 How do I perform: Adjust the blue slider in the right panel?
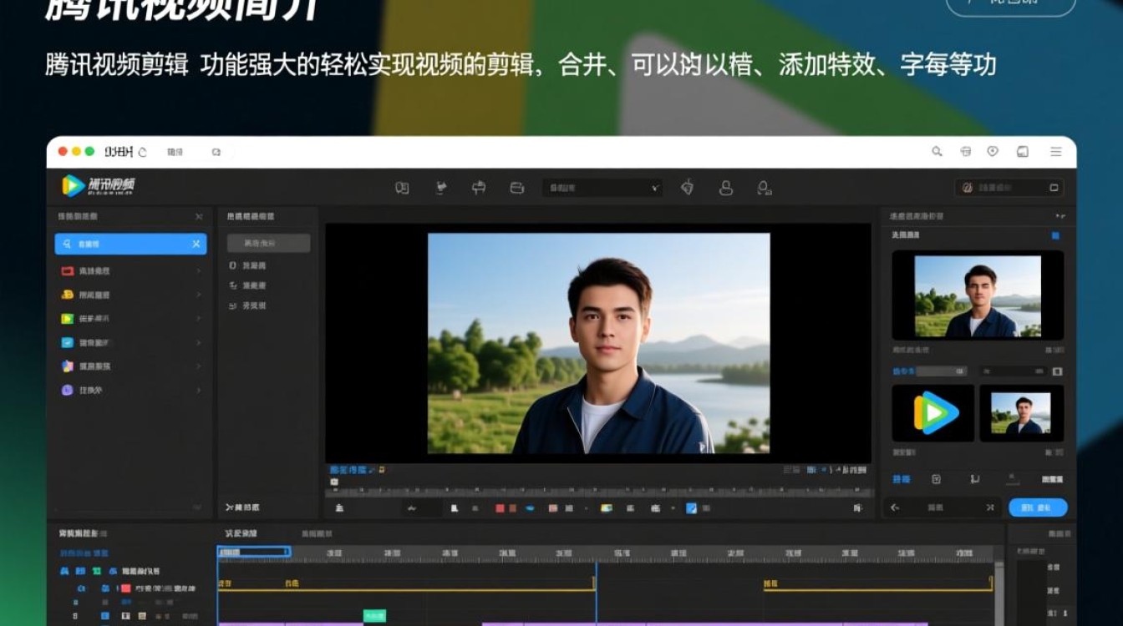(929, 371)
